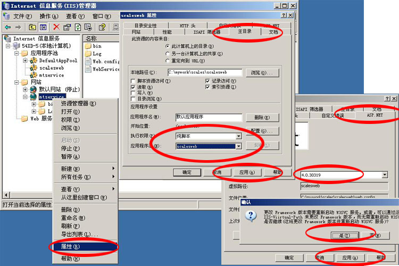399x266 pixels.
Task: Select the Web 服务 folder icon
Action: pos(24,119)
